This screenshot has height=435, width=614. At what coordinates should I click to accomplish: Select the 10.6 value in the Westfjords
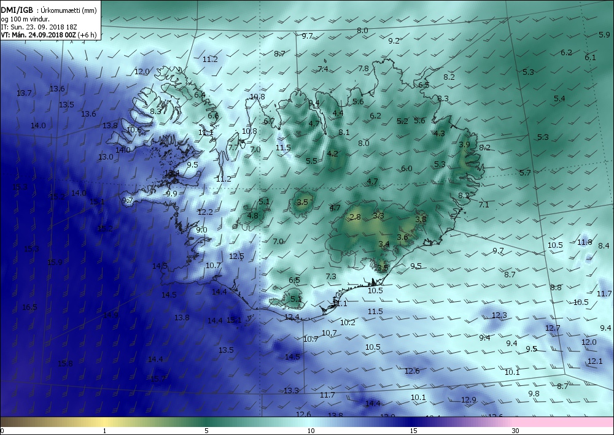(x=134, y=130)
